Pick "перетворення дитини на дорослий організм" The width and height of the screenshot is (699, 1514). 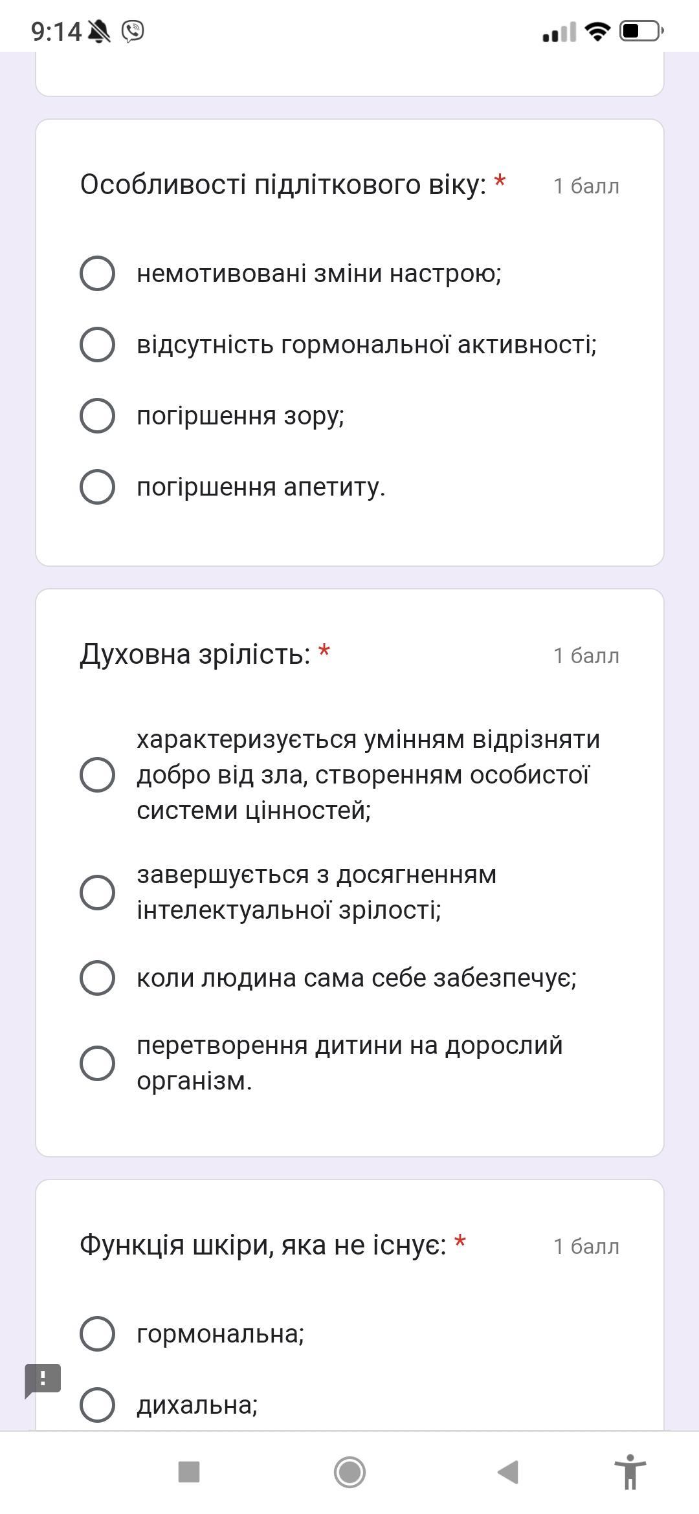pos(98,1063)
